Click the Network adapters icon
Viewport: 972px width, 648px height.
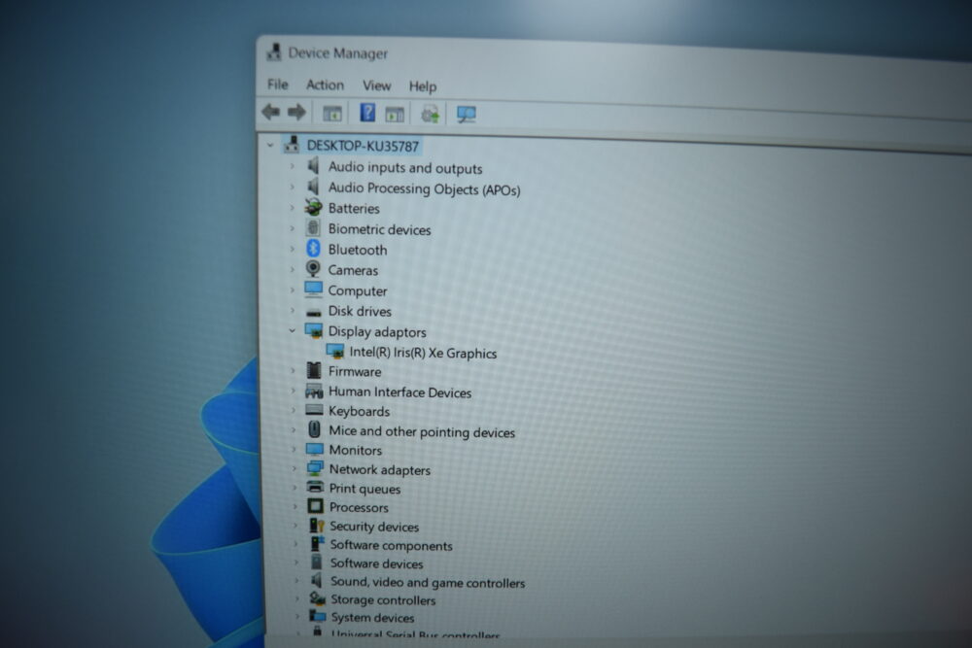315,468
